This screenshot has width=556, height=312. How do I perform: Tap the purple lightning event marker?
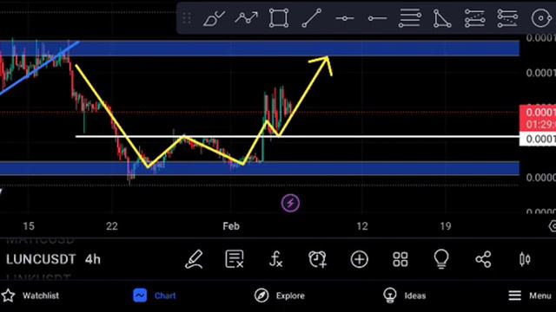[x=290, y=204]
